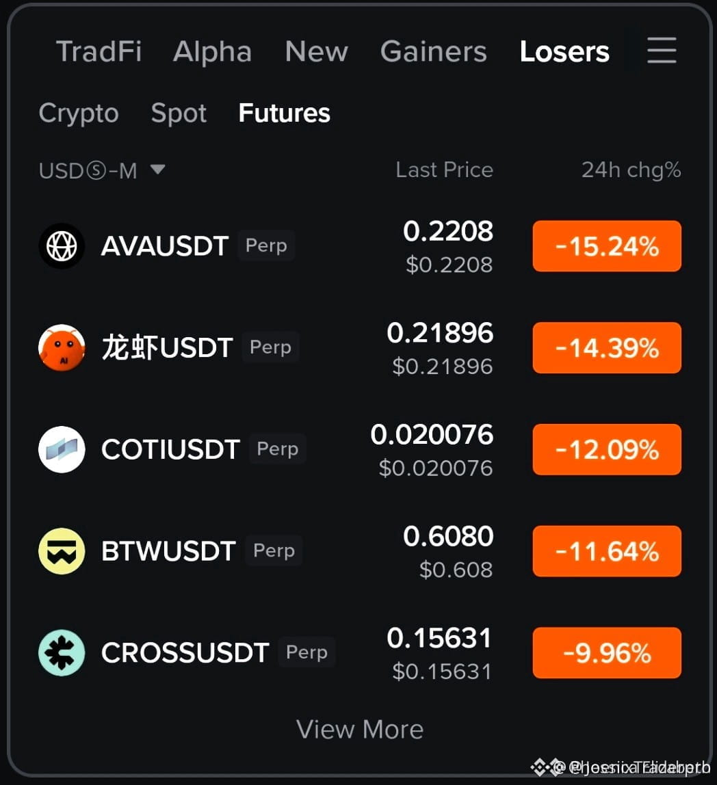The height and width of the screenshot is (785, 717).
Task: Tap the AVAUSDT coin globe icon
Action: 62,245
